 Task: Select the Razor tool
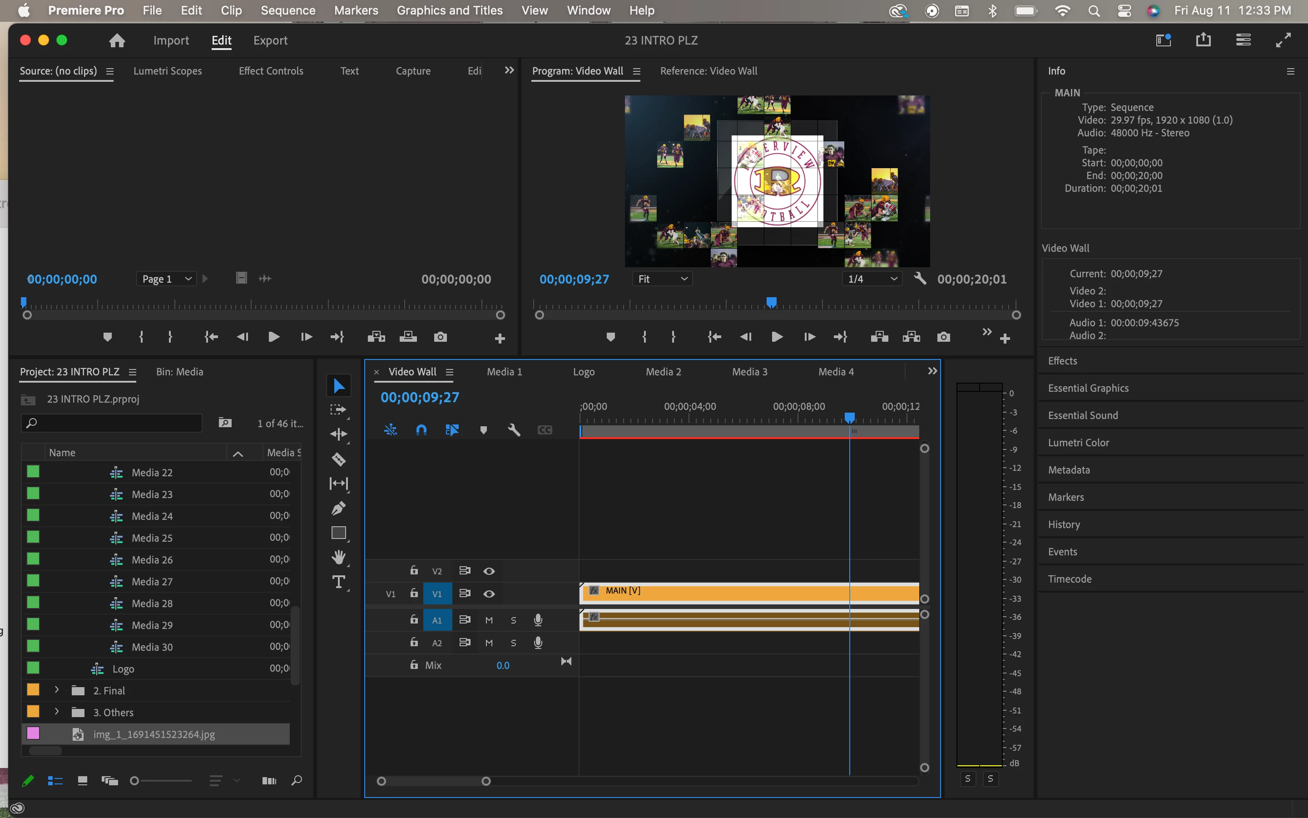(x=339, y=459)
